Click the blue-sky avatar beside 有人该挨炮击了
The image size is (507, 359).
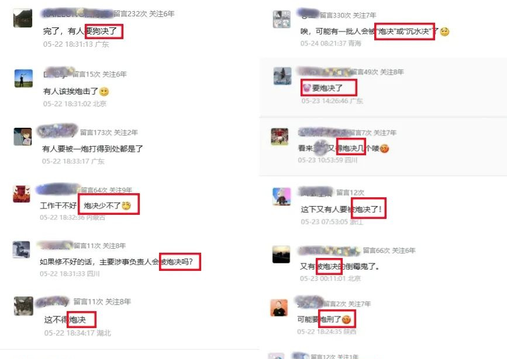[x=23, y=78]
